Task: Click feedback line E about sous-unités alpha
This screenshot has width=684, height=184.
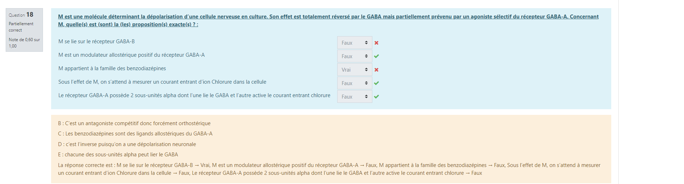Action: pyautogui.click(x=118, y=155)
